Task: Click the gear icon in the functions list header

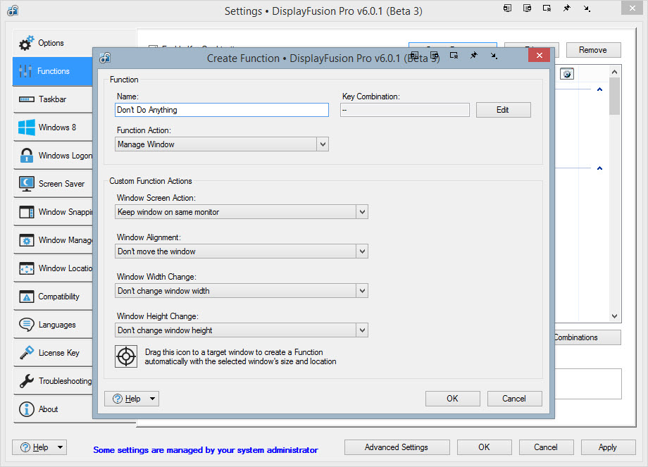Action: 567,74
